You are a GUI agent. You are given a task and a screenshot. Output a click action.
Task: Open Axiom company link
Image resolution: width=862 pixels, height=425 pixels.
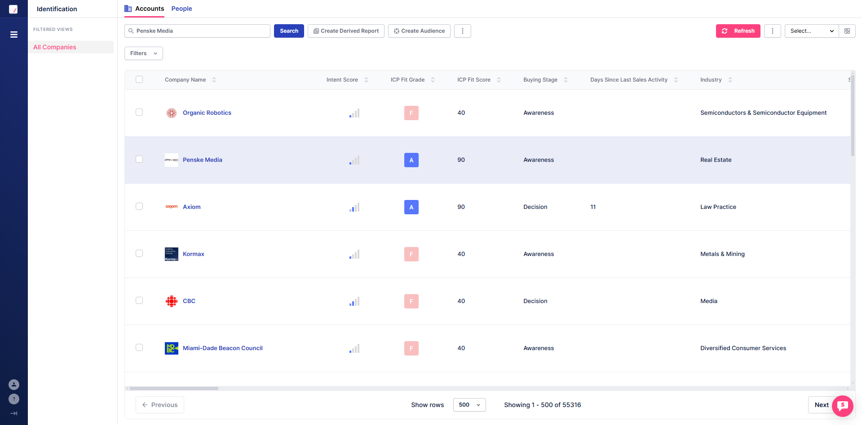pyautogui.click(x=192, y=207)
